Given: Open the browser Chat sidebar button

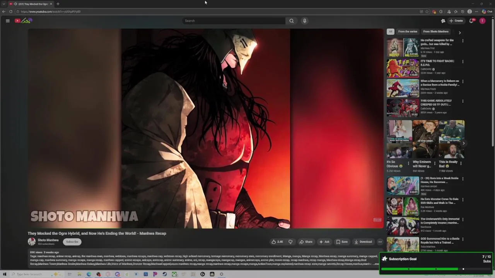Looking at the screenshot, I should tap(487, 12).
